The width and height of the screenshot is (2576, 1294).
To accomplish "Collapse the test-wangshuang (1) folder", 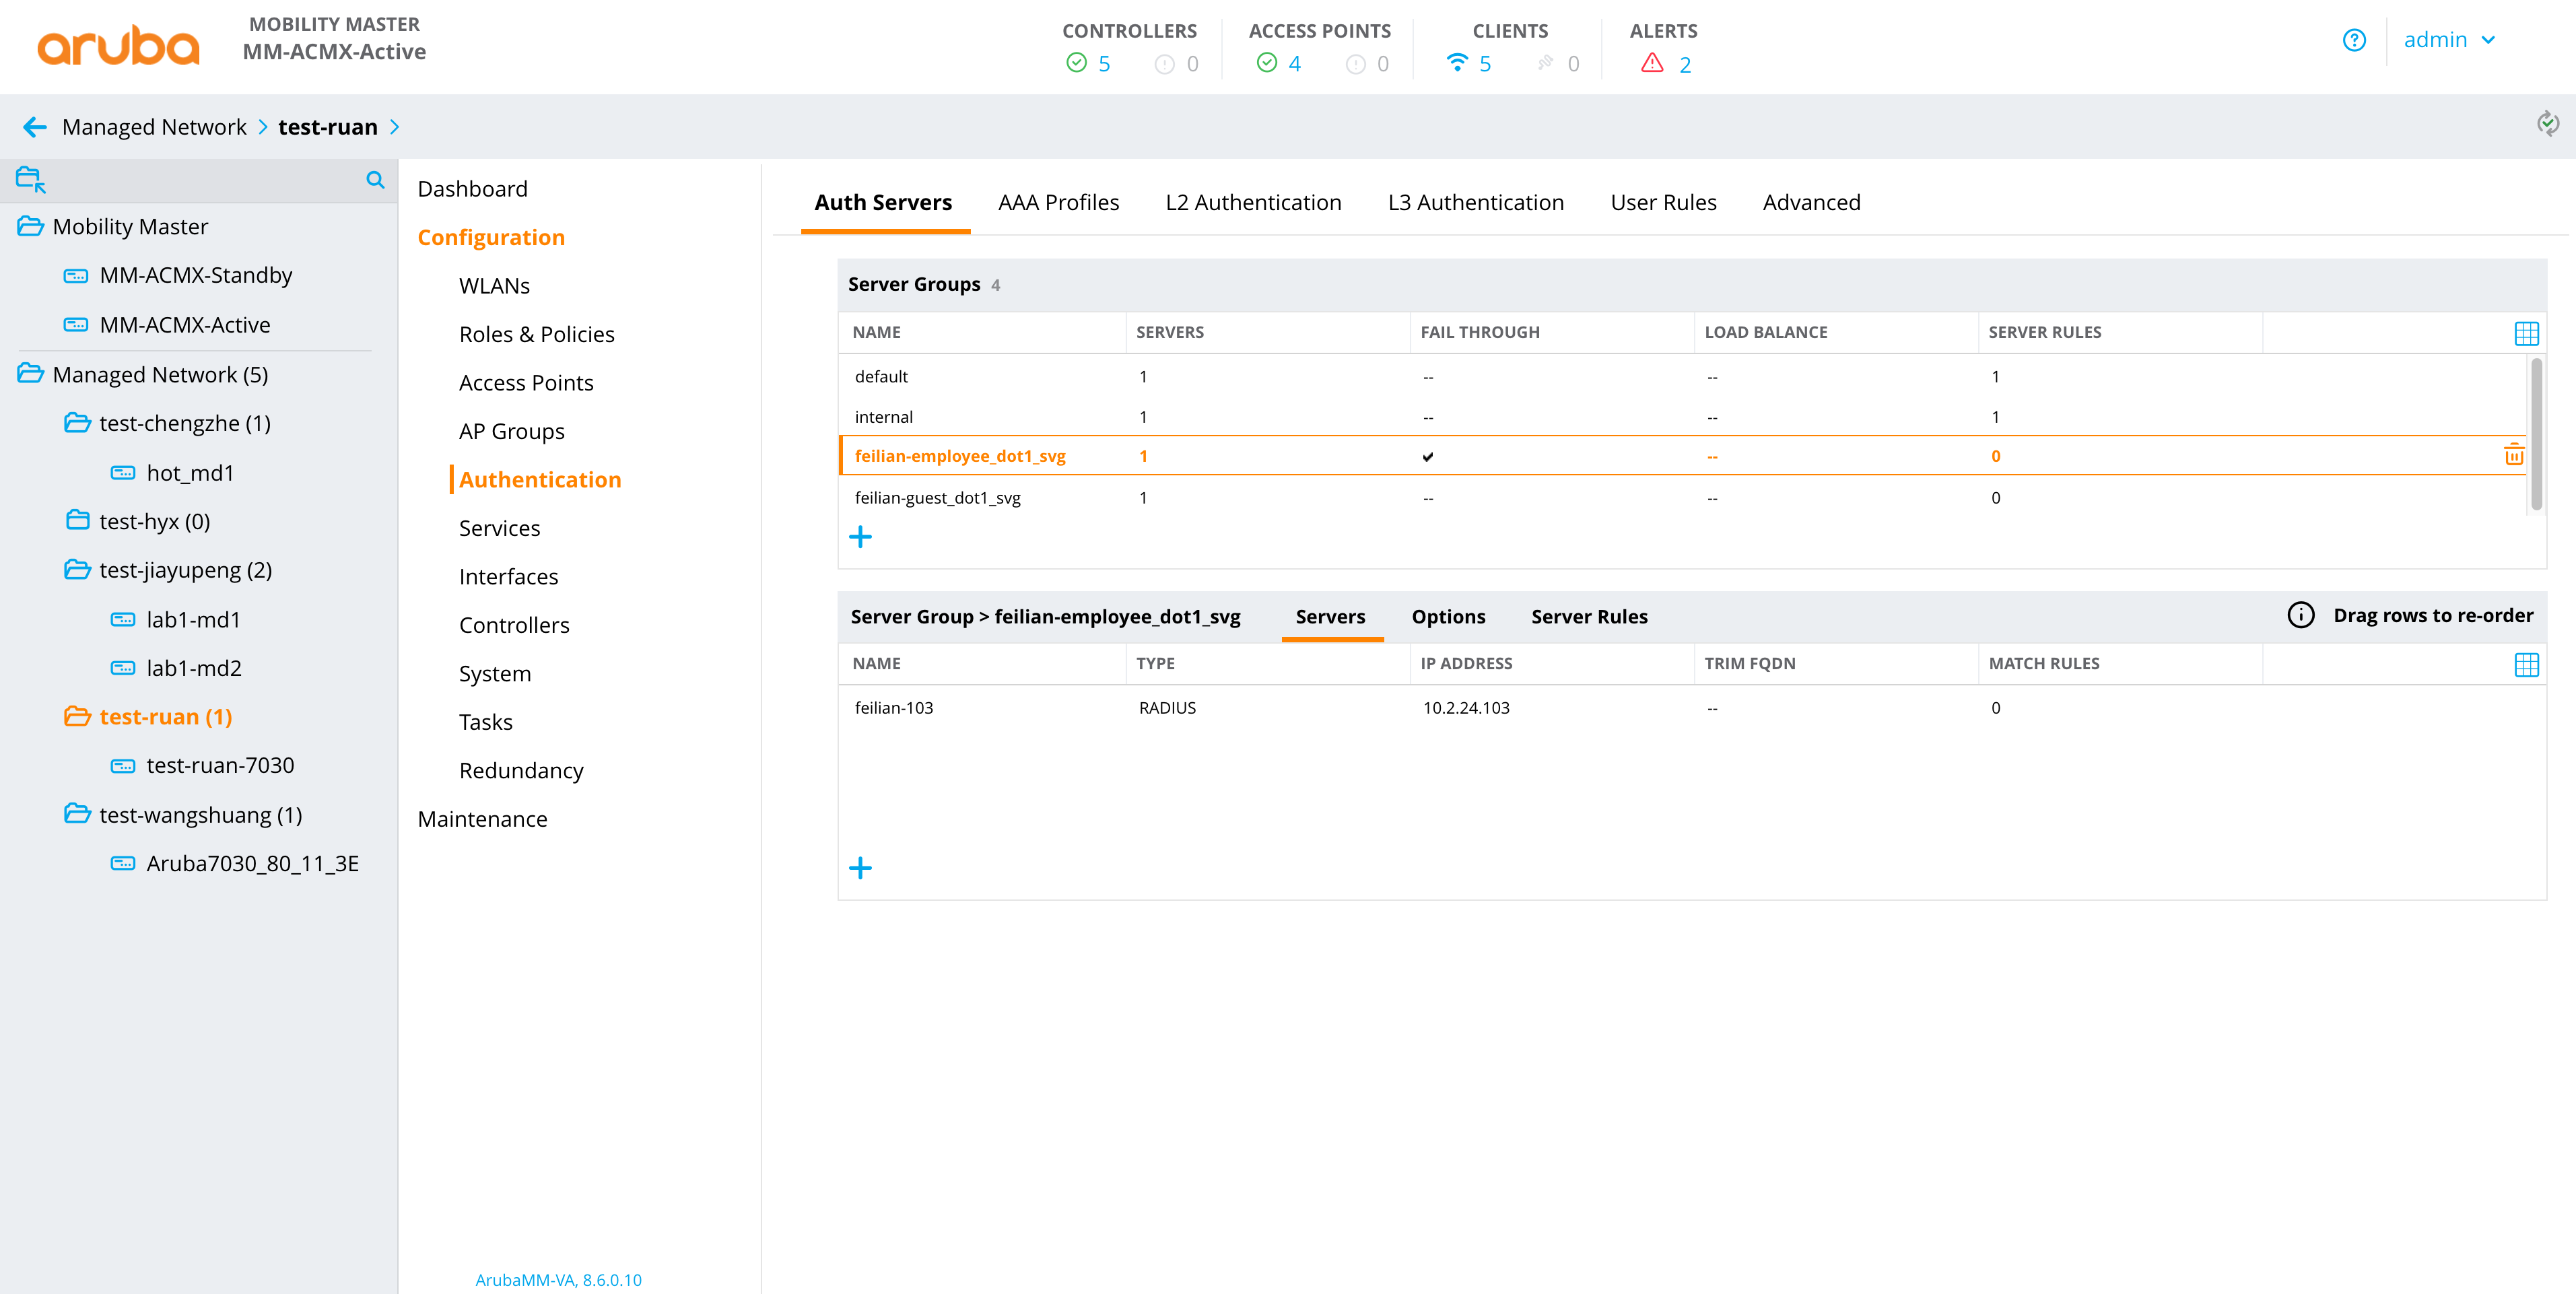I will point(77,814).
